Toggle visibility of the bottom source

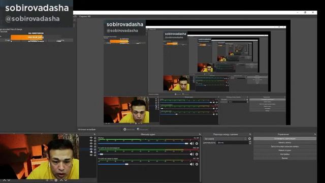tap(91, 155)
